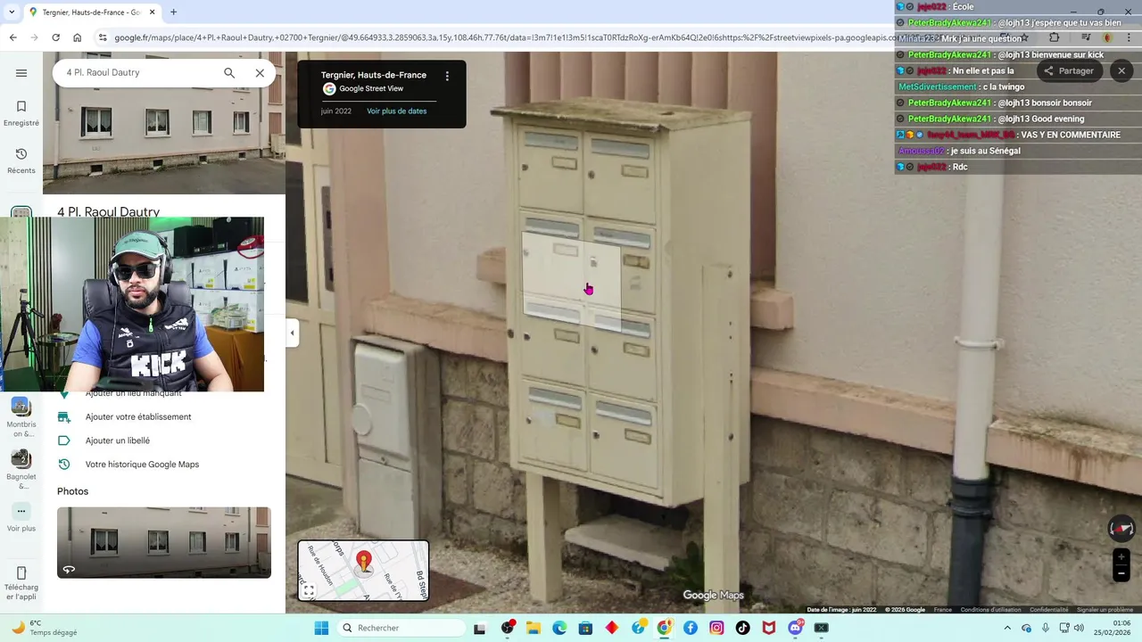Click the 360 photo sphere icon on thumbnail
This screenshot has height=642, width=1142.
(x=69, y=569)
